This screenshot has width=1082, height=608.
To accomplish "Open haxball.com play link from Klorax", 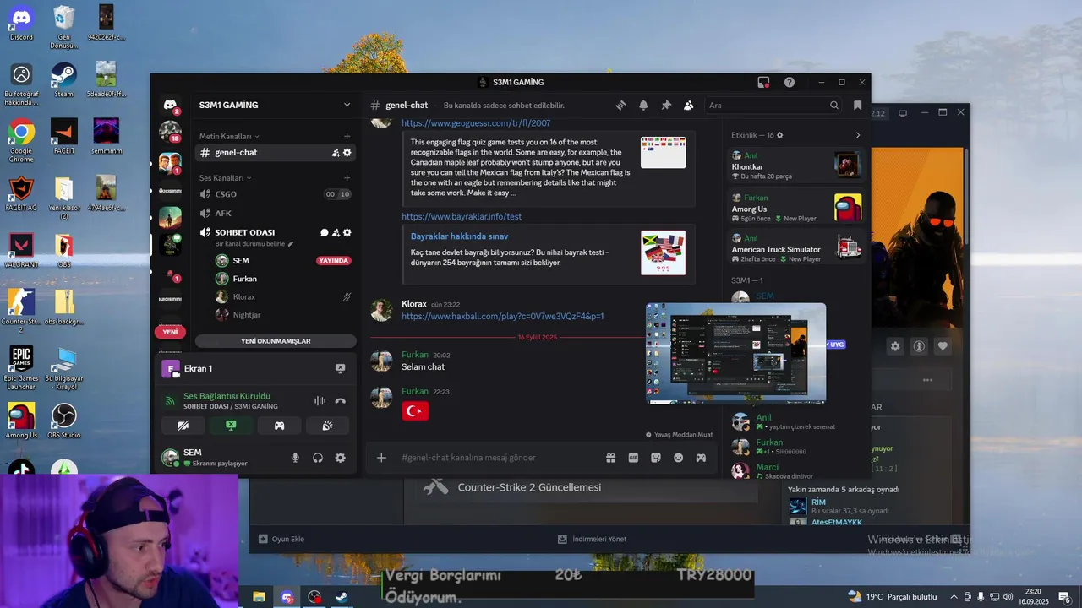I will click(x=503, y=316).
